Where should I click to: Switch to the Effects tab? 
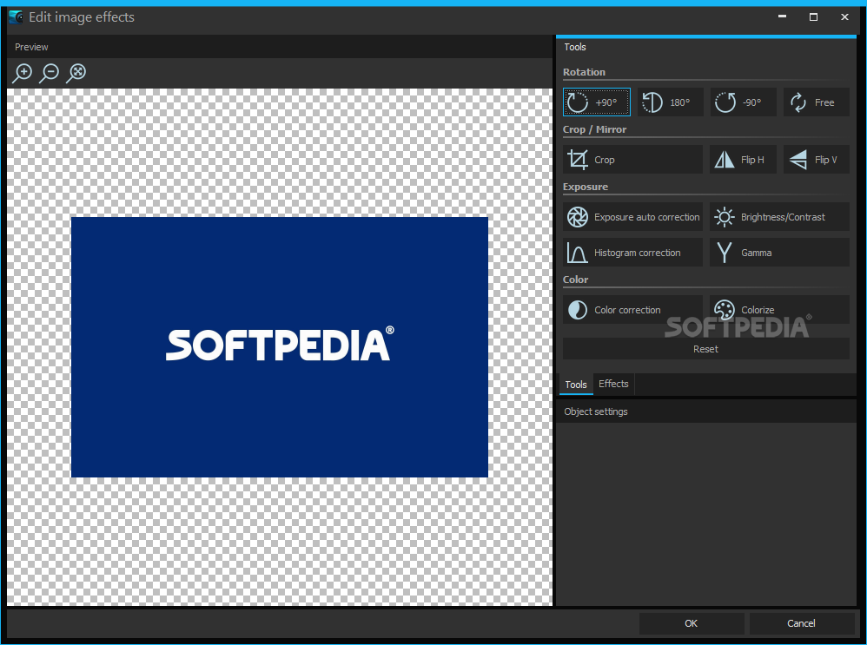[x=613, y=384]
